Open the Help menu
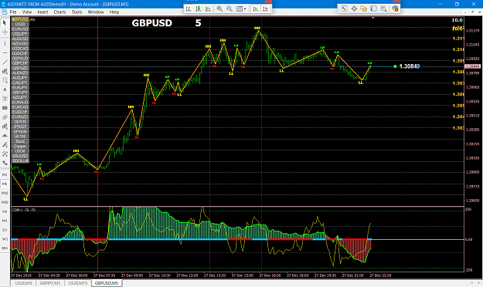The height and width of the screenshot is (287, 483). [x=114, y=12]
